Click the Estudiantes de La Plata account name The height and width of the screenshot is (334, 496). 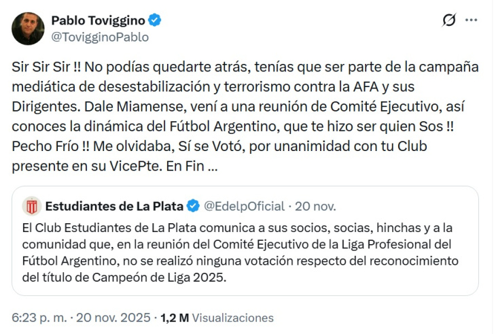pyautogui.click(x=114, y=205)
